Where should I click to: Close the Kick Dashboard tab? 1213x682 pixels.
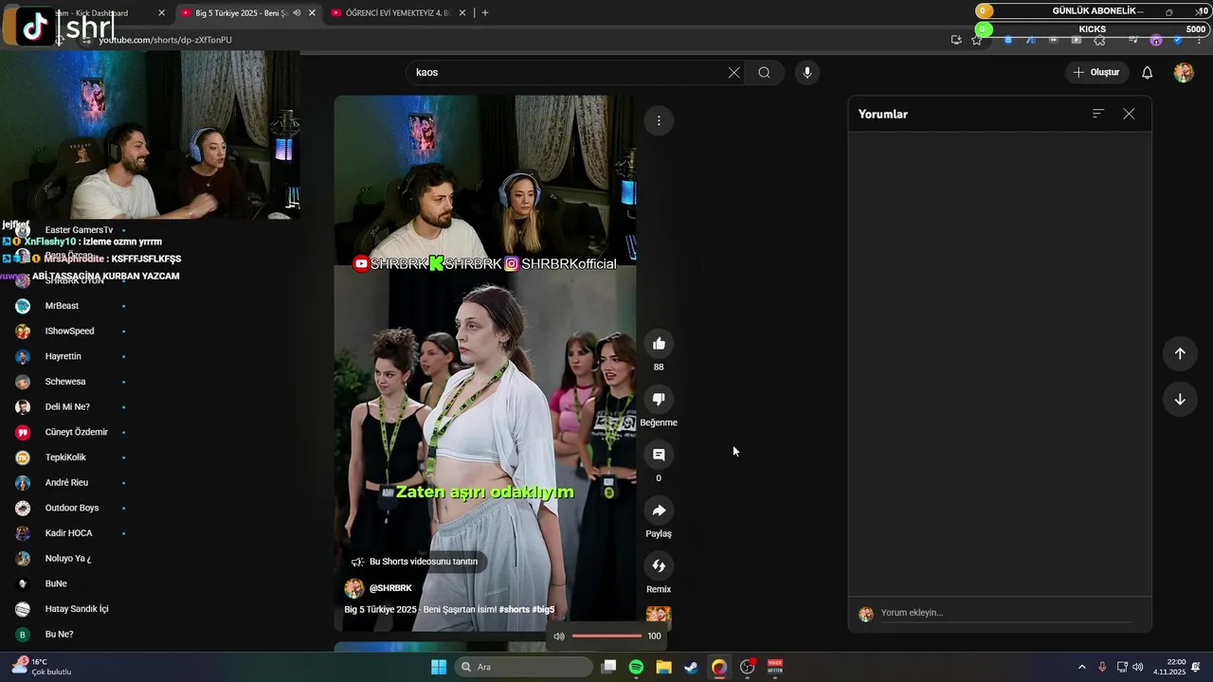click(161, 13)
